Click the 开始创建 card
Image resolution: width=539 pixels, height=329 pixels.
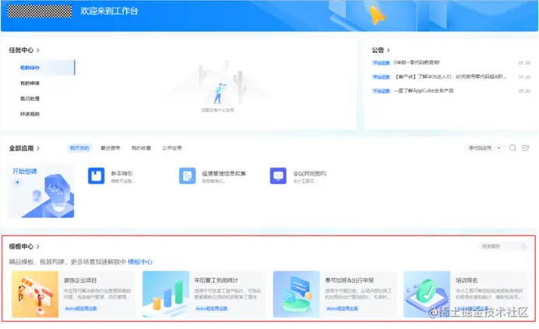pos(41,190)
